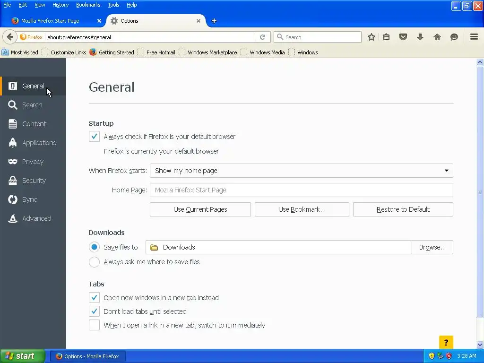Reload the page with the refresh icon
The width and height of the screenshot is (484, 363).
[x=262, y=37]
